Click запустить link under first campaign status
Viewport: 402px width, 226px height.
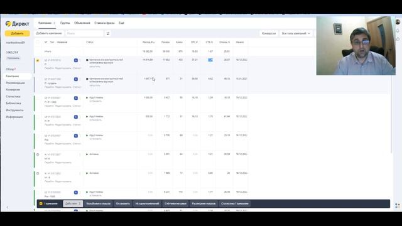pos(95,67)
